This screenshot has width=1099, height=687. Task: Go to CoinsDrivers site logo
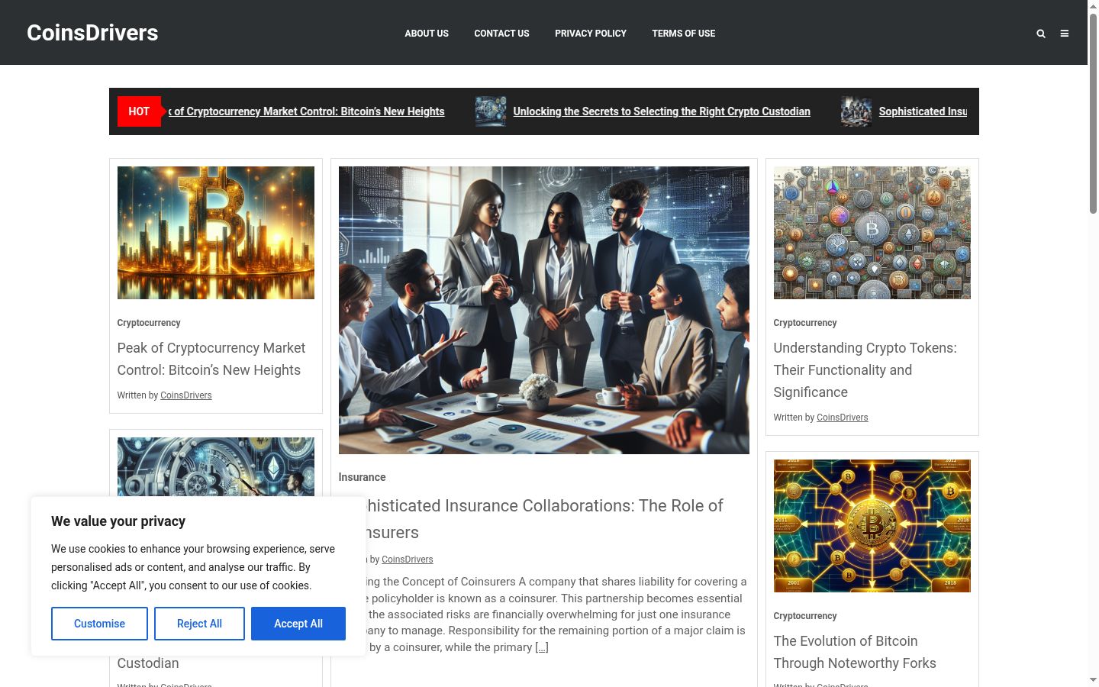click(92, 33)
